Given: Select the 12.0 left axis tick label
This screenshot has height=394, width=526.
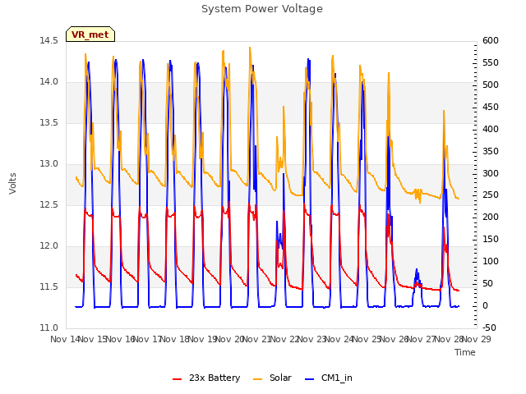Looking at the screenshot, I should point(49,246).
